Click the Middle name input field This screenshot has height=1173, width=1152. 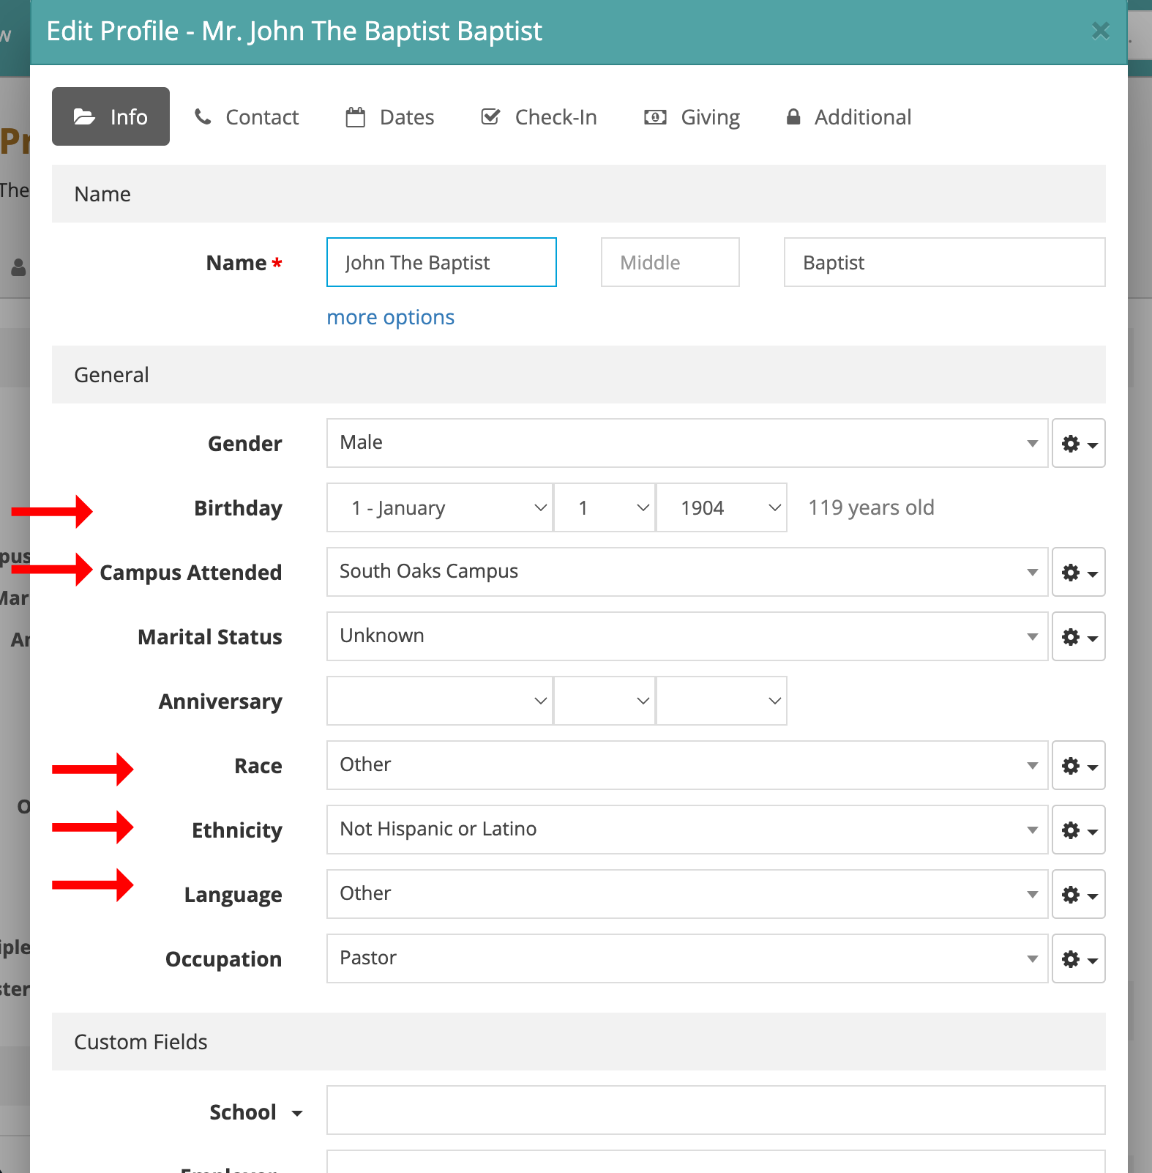(670, 263)
